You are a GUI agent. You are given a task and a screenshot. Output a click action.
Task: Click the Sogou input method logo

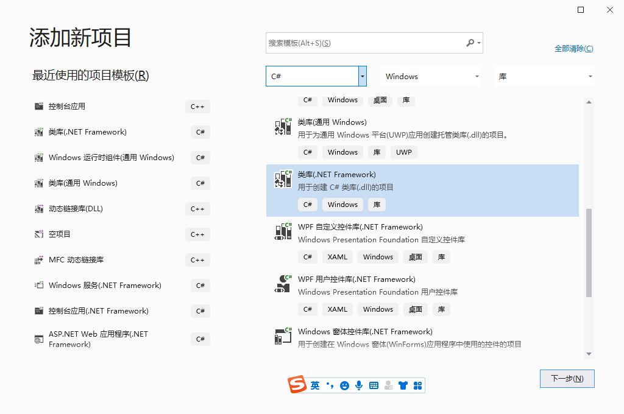pos(297,384)
